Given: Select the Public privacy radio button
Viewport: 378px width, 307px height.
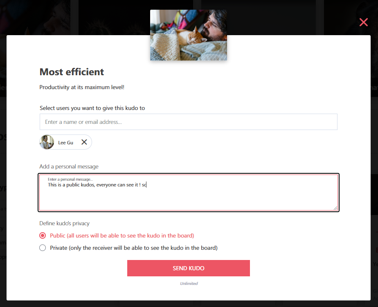Looking at the screenshot, I should point(43,235).
